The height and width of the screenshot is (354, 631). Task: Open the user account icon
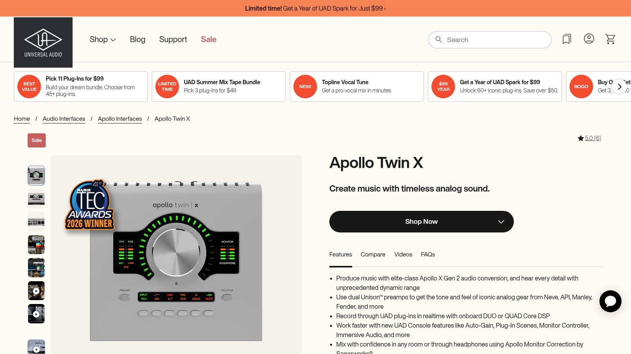[x=589, y=39]
